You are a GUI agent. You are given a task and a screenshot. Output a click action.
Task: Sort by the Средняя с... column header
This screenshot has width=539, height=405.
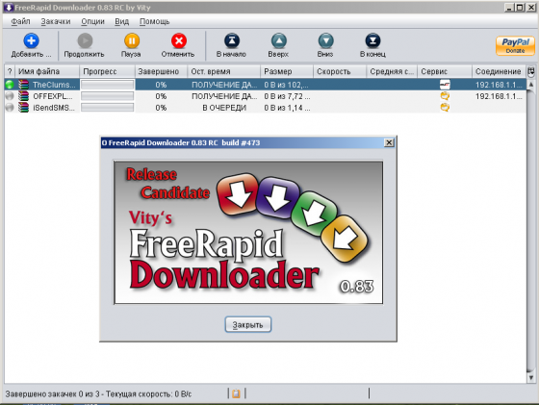(x=392, y=71)
